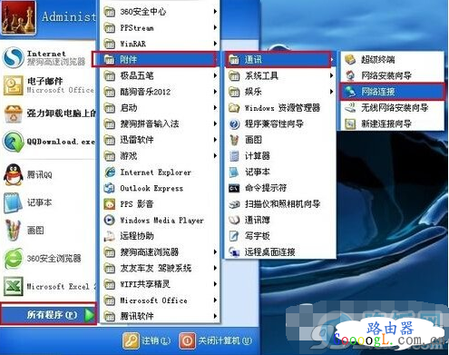
Task: Open 扫描仪和照相机向导 icon
Action: click(x=234, y=204)
